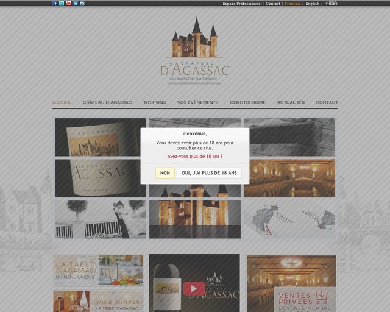Open the Facebook icon in top bar
The width and height of the screenshot is (390, 312).
point(54,4)
